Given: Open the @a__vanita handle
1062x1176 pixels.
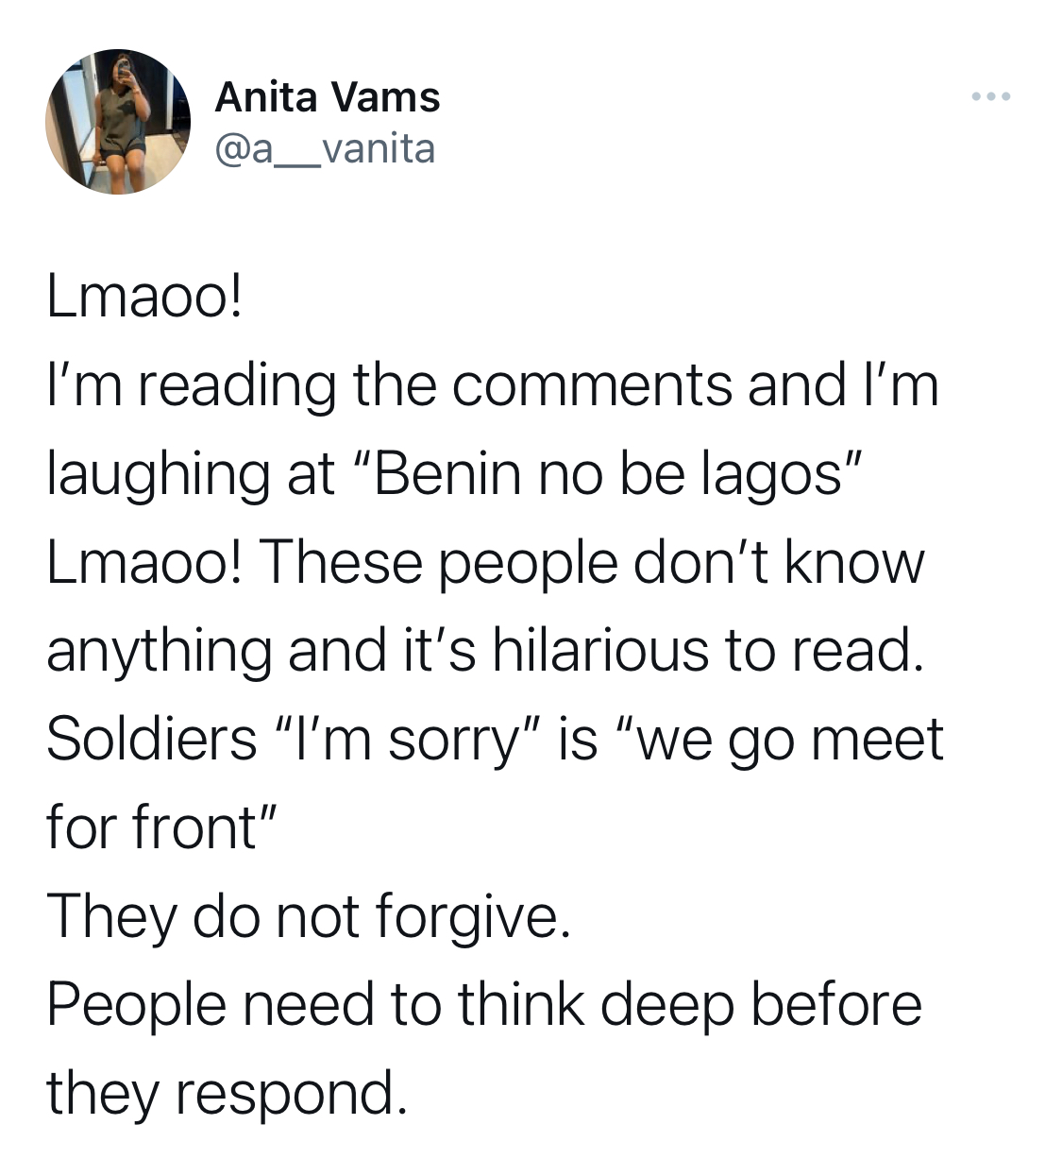Looking at the screenshot, I should [326, 148].
